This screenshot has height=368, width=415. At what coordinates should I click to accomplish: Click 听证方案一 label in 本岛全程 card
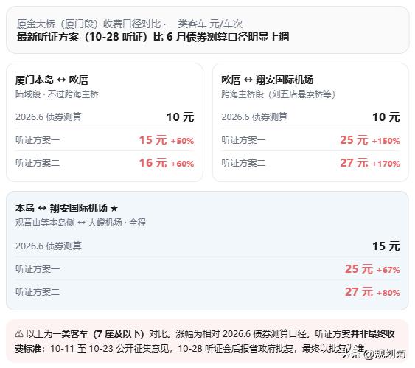(38, 269)
